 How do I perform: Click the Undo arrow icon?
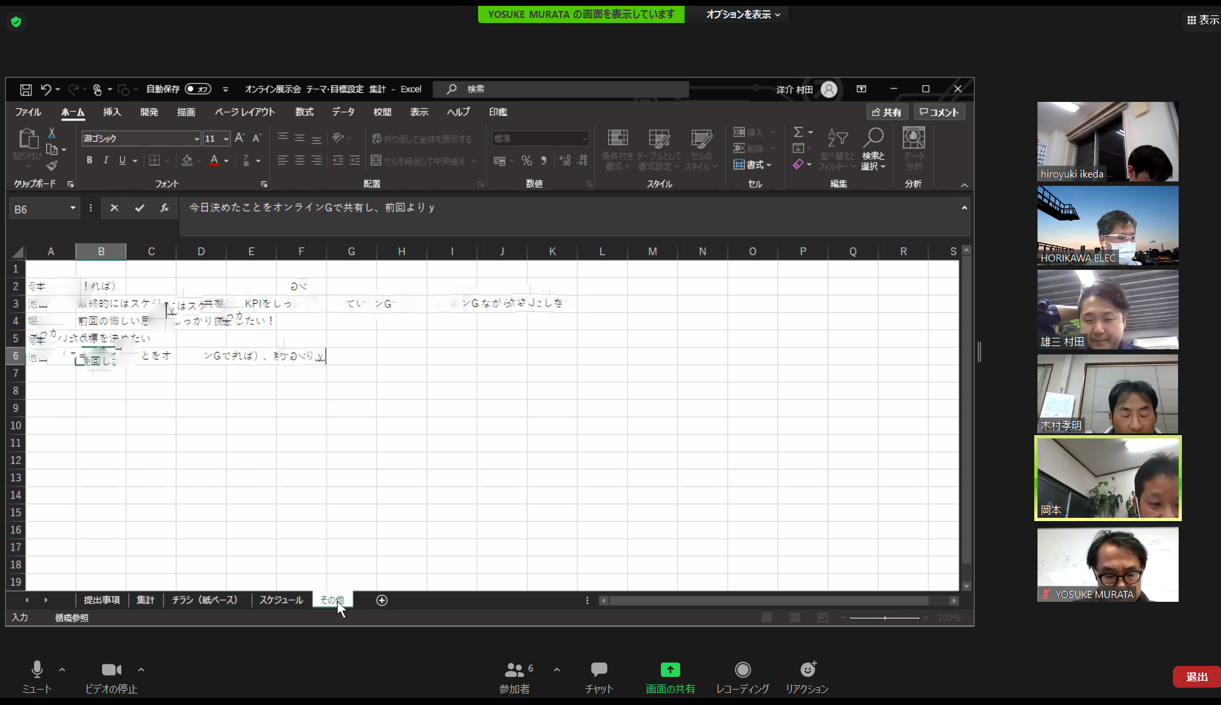point(46,90)
